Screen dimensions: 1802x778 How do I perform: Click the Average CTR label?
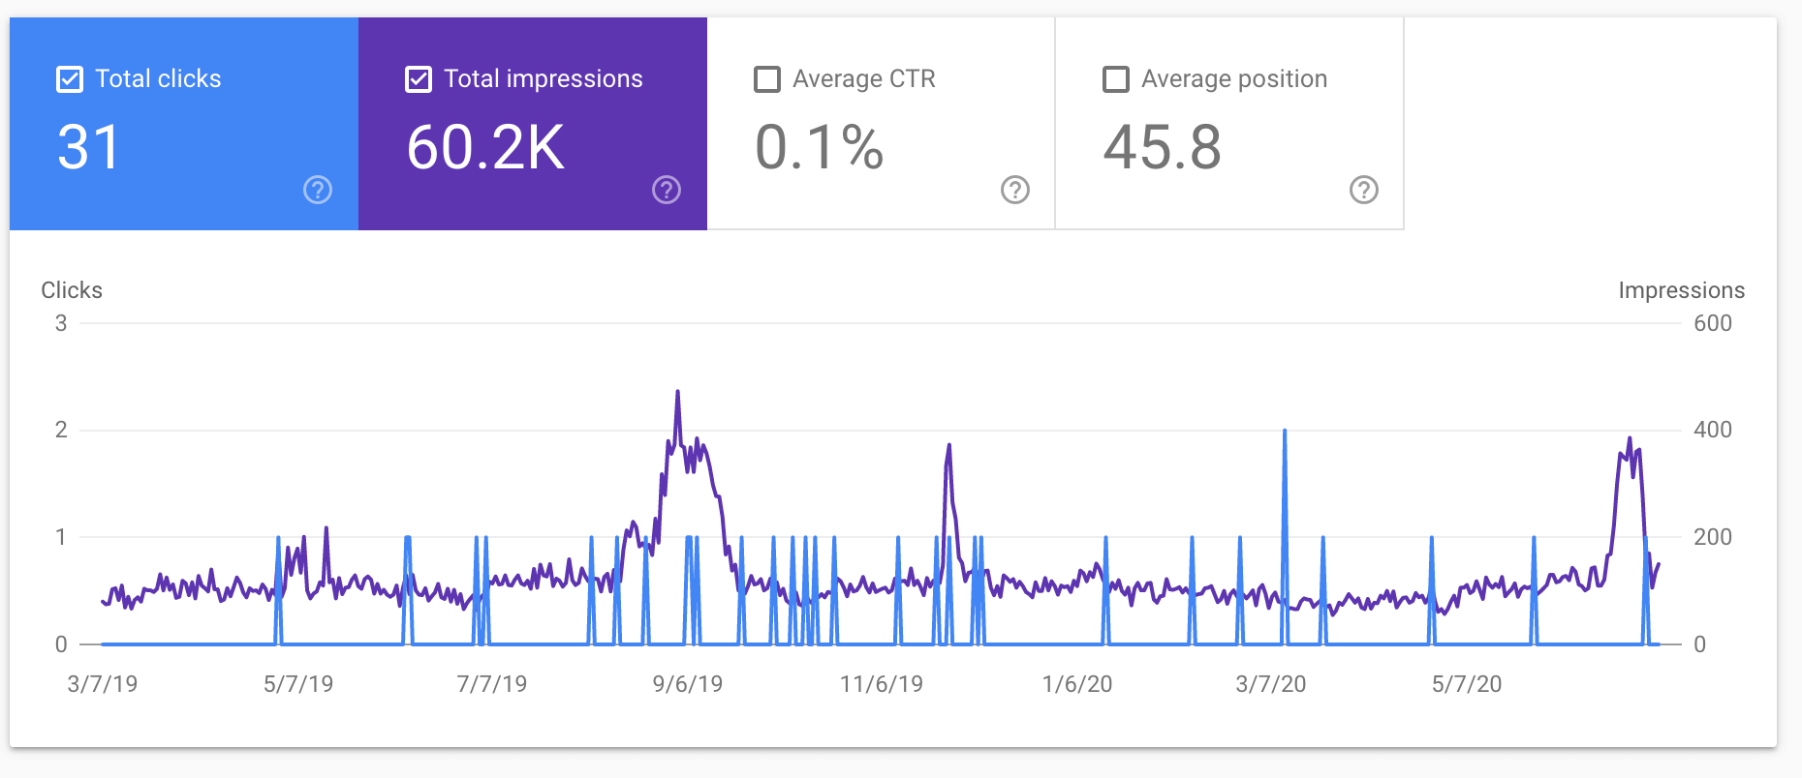click(x=864, y=79)
